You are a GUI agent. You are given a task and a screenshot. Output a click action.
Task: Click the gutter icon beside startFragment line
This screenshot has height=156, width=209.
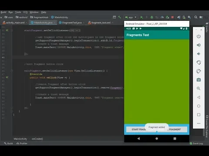(7, 30)
